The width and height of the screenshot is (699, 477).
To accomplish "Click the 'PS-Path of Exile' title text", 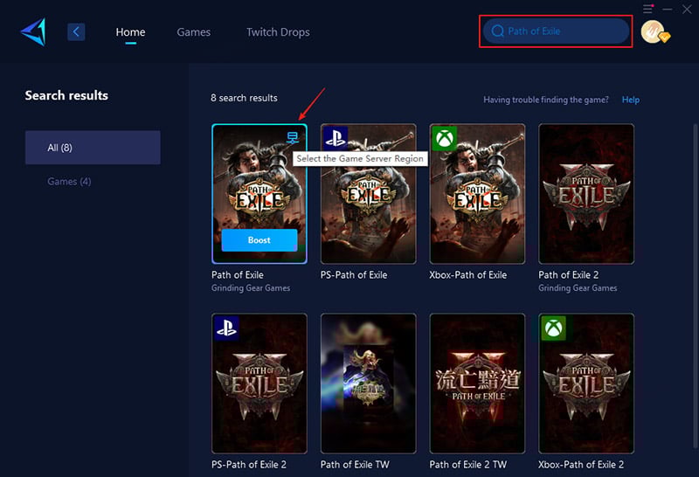I will (x=354, y=275).
